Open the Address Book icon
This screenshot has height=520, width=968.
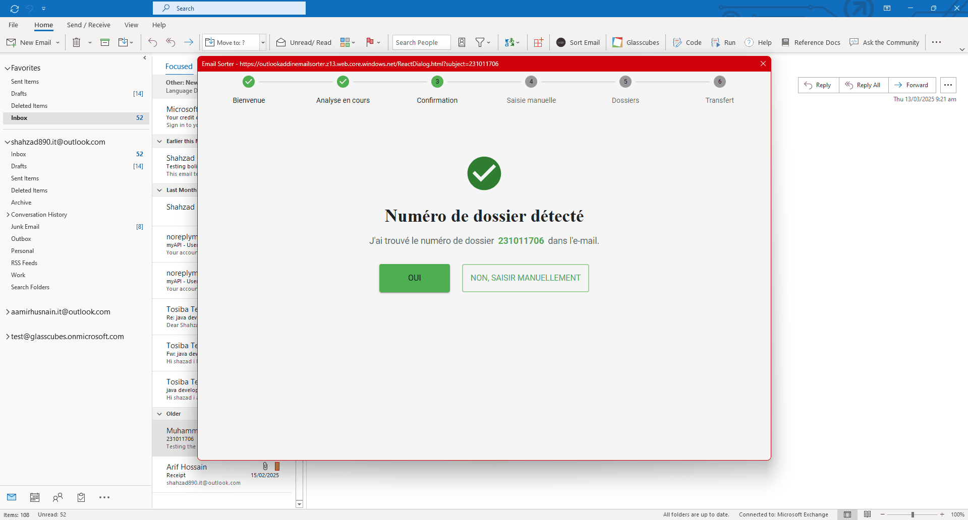pos(462,42)
